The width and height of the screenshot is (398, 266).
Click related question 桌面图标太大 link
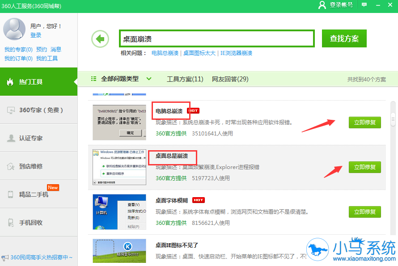[x=199, y=53]
